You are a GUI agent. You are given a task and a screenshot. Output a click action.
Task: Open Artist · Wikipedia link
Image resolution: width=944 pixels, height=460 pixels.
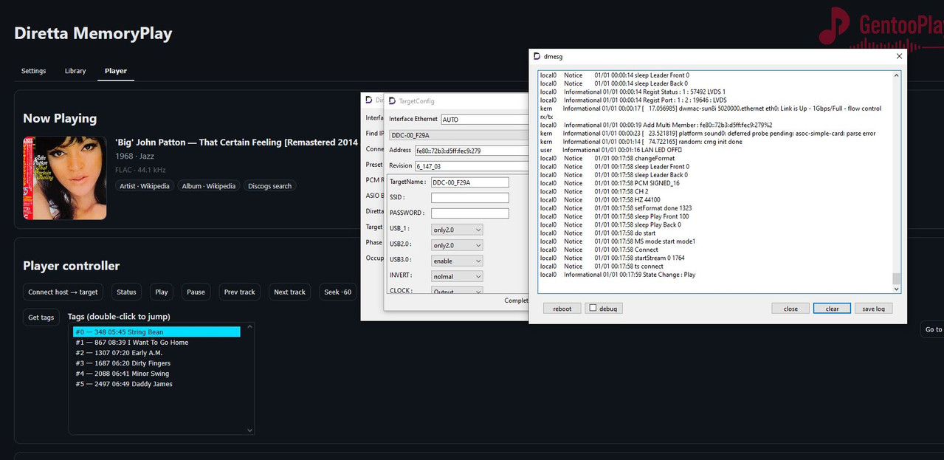[145, 186]
